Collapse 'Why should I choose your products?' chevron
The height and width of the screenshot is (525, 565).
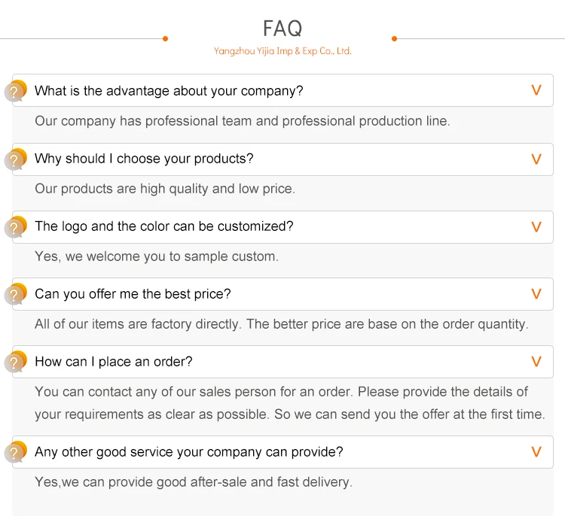point(536,159)
